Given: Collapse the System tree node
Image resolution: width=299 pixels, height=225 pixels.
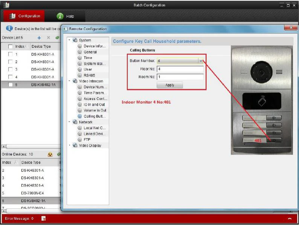Looking at the screenshot, I should 69,40.
